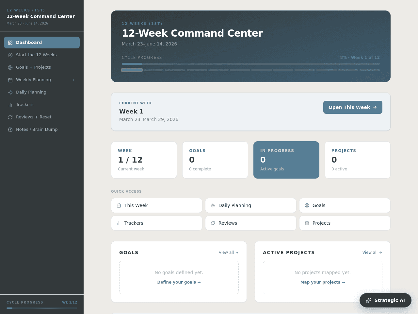Viewport: 418px width, 314px height.
Task: Click the 8% · Week 1 of 12 label
Action: pyautogui.click(x=360, y=58)
